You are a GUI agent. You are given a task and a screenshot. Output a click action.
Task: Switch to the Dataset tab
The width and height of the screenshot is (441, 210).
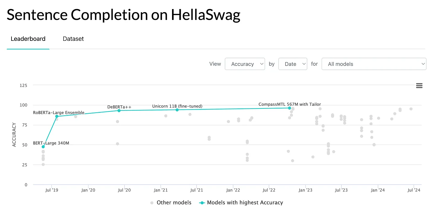(73, 39)
